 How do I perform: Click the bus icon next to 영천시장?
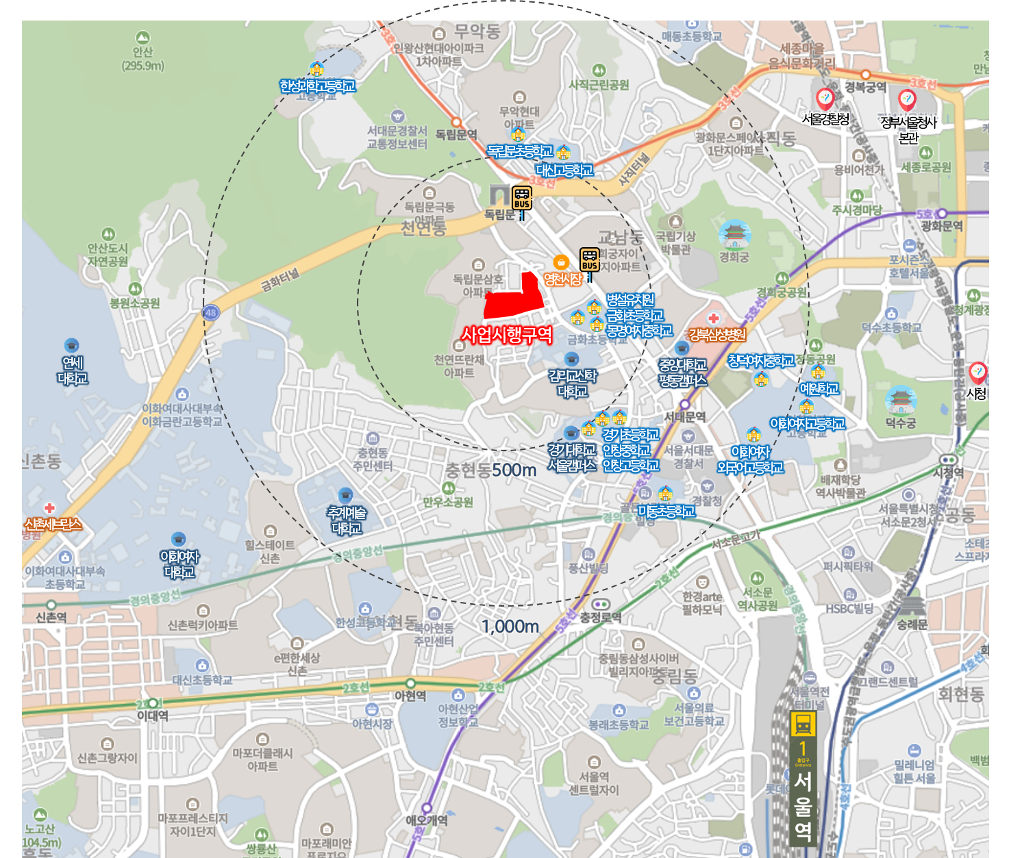pyautogui.click(x=589, y=260)
